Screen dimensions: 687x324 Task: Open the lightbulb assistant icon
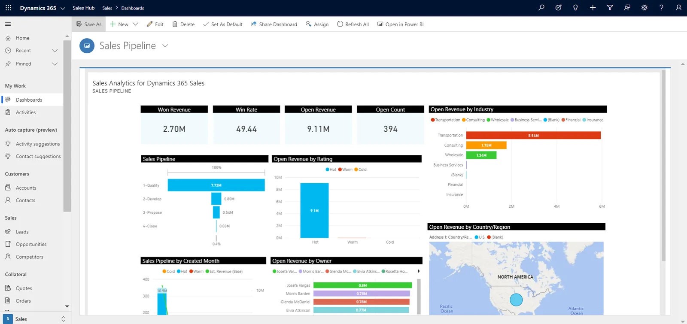(575, 8)
